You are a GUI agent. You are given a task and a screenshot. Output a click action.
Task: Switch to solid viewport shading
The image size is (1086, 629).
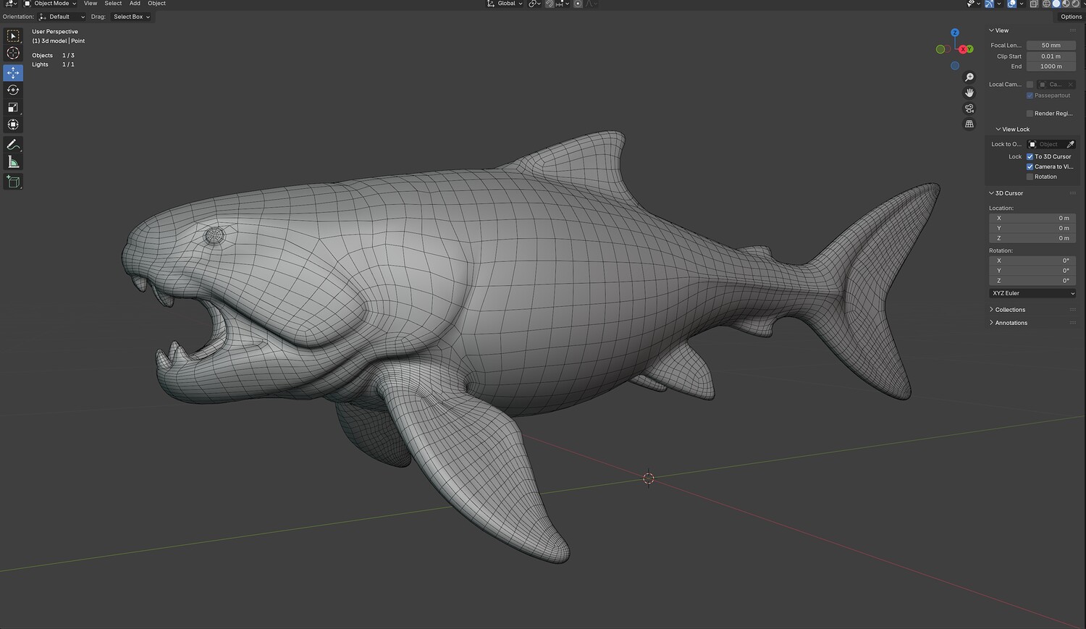1056,4
